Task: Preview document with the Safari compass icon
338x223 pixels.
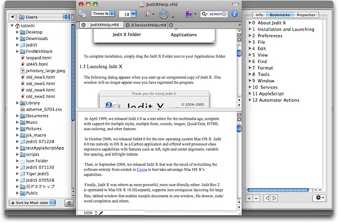Action: 164,14
